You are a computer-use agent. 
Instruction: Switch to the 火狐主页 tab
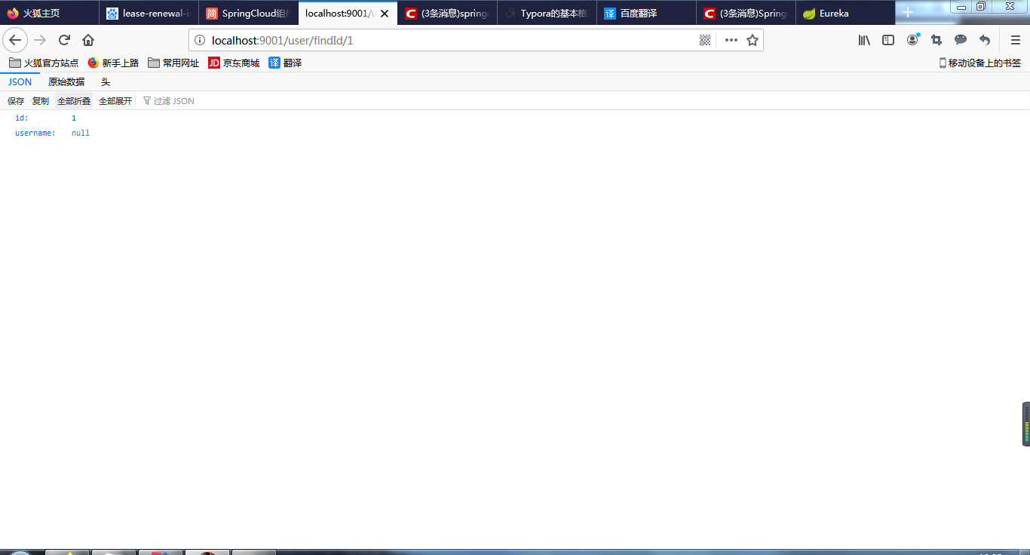click(x=50, y=13)
